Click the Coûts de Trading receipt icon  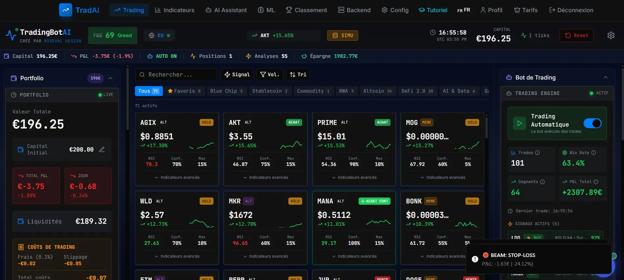tap(21, 247)
